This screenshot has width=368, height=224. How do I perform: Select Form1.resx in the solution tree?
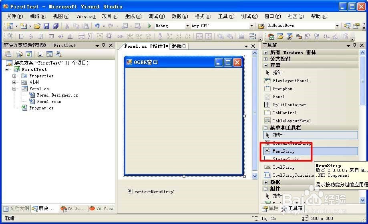point(45,101)
